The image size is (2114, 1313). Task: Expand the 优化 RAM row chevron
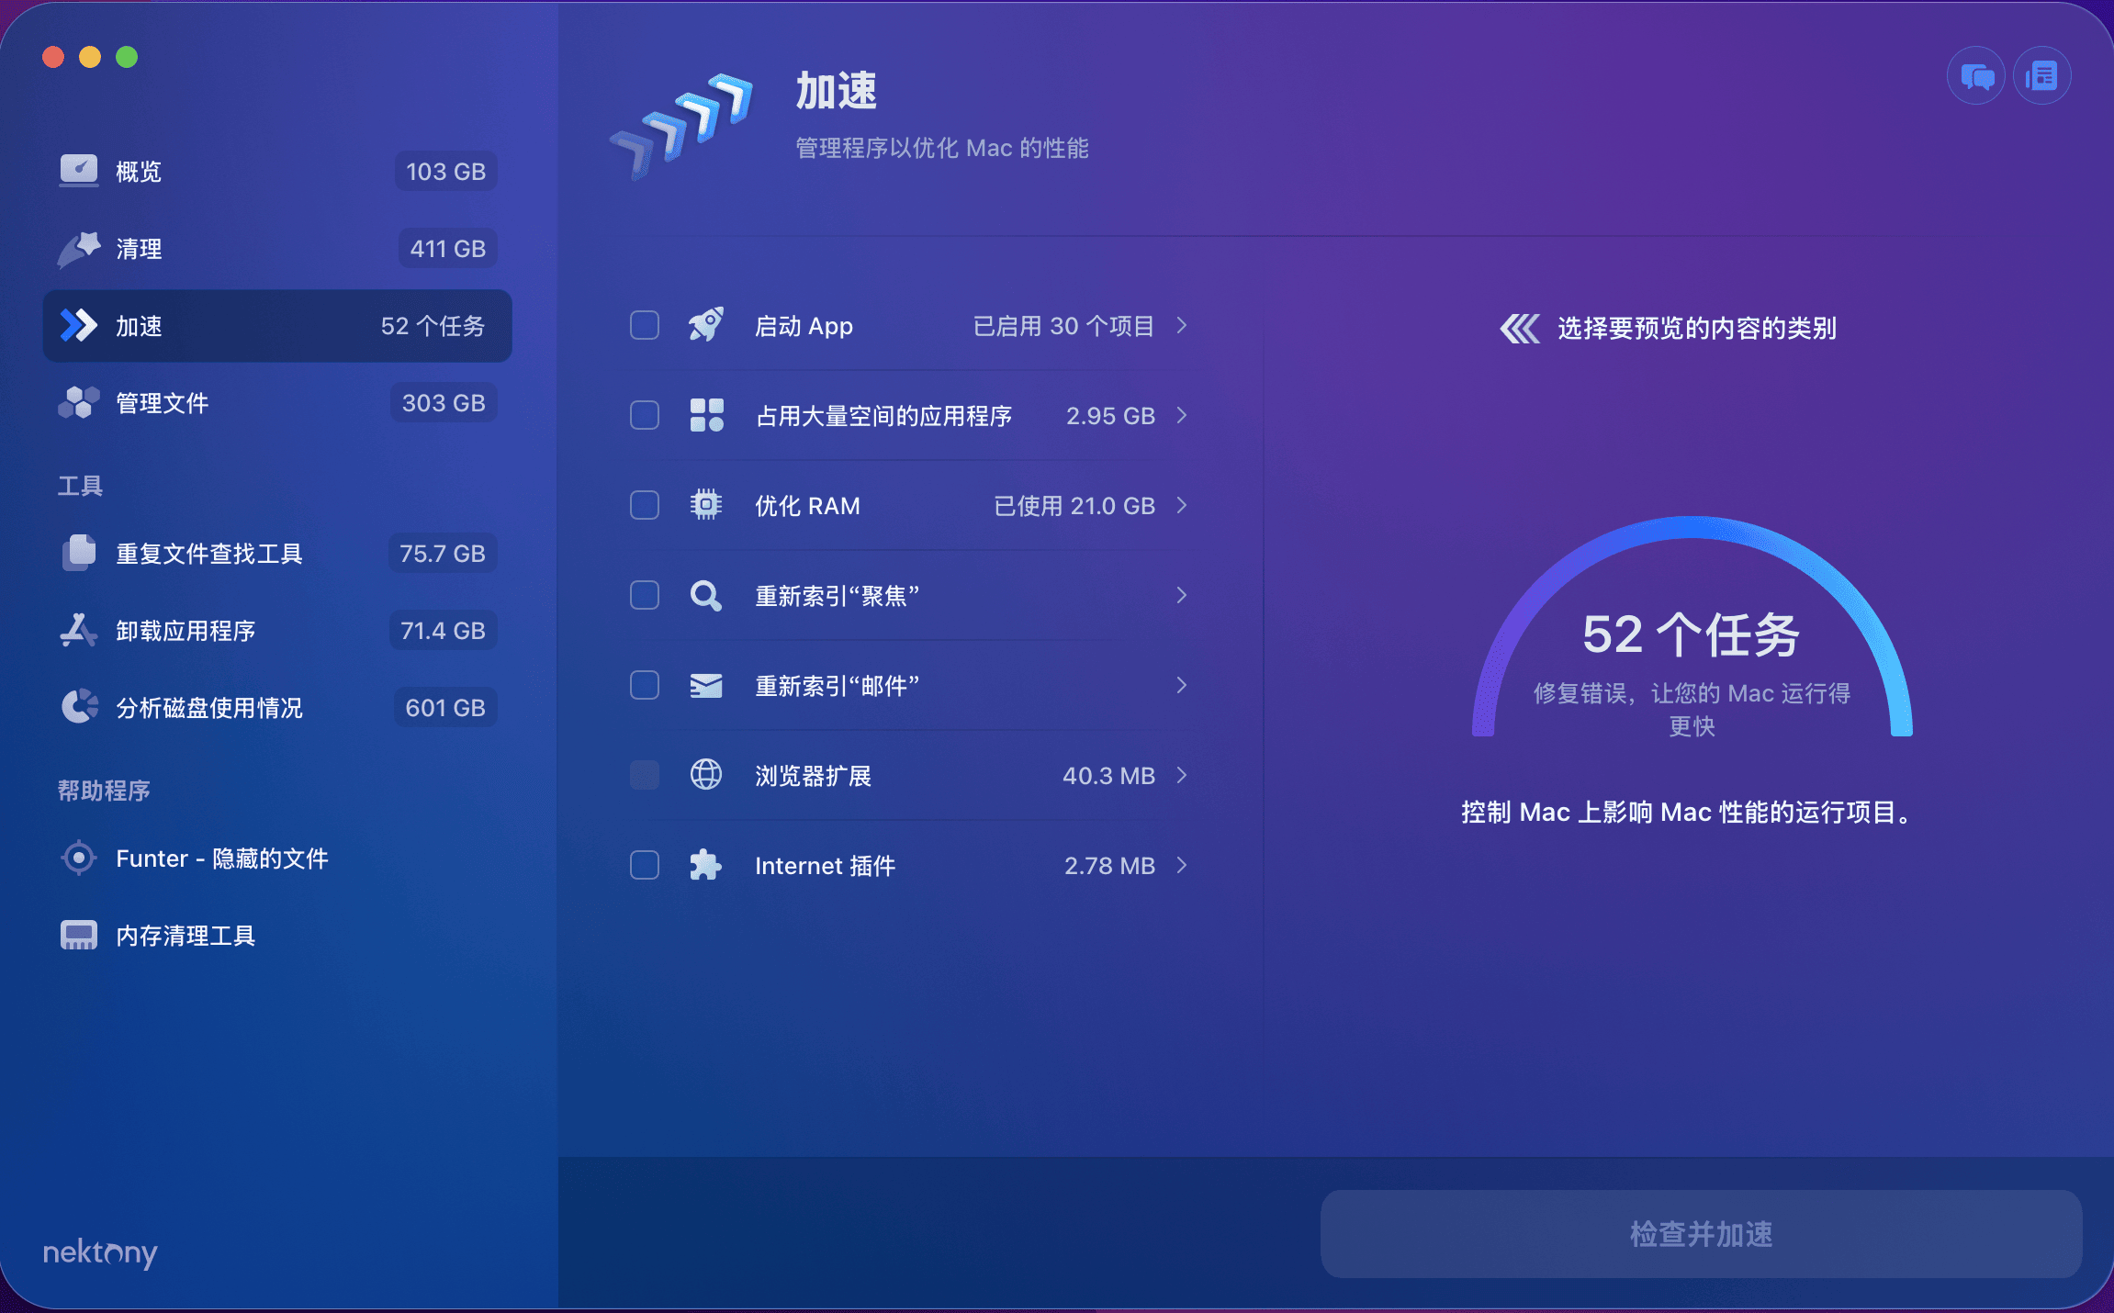tap(1182, 505)
